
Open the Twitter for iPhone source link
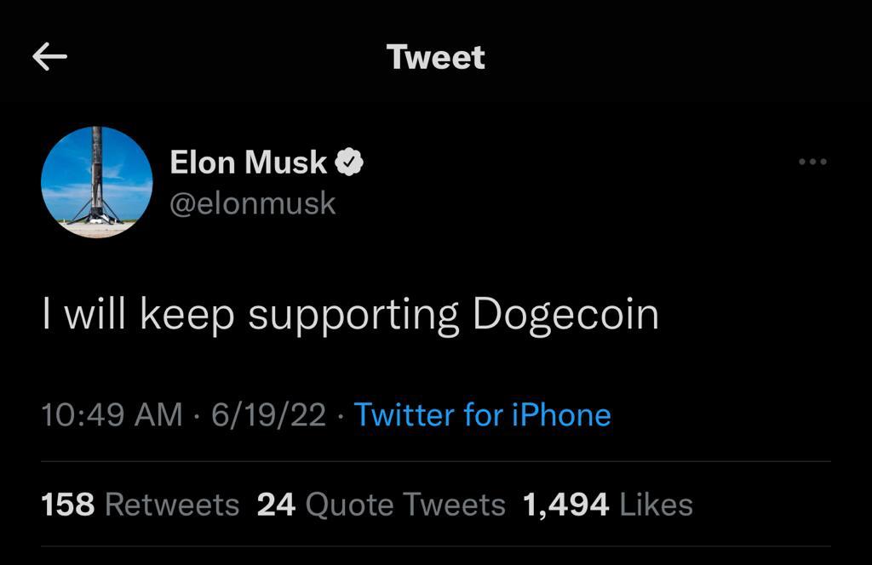tap(482, 414)
